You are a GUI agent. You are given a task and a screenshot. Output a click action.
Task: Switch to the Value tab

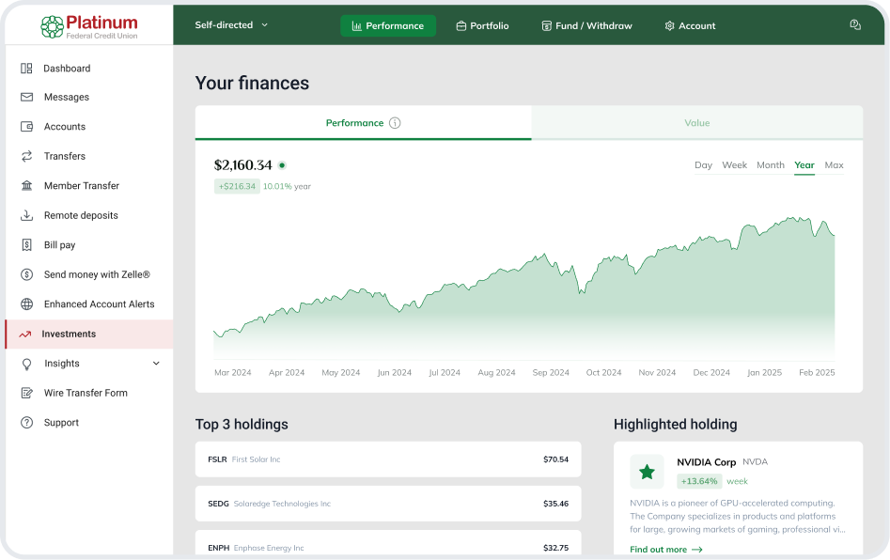pos(696,123)
